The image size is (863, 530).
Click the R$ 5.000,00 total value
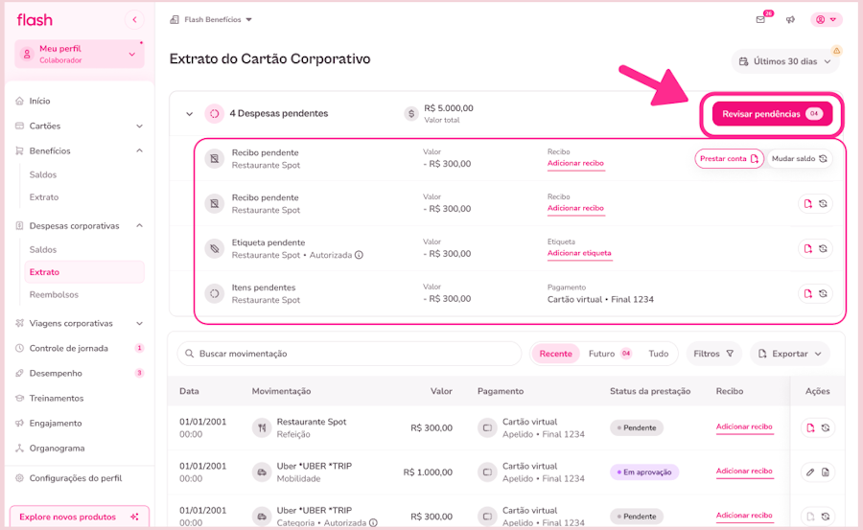(x=448, y=108)
